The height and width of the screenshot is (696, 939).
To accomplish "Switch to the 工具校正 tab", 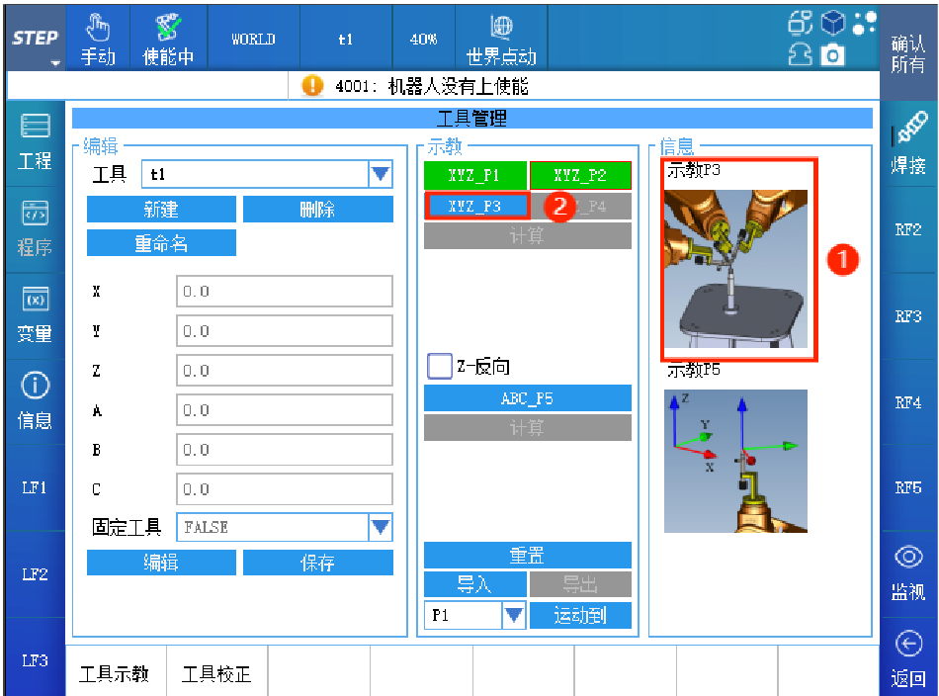I will coord(216,674).
